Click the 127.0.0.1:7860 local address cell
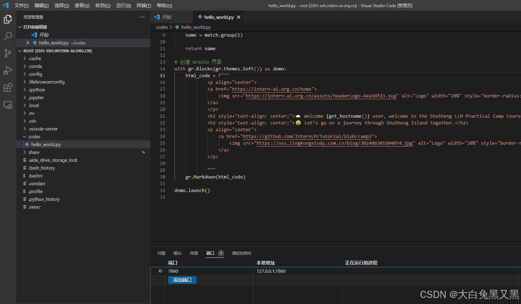Viewport: 521px width, 304px height. tap(271, 271)
